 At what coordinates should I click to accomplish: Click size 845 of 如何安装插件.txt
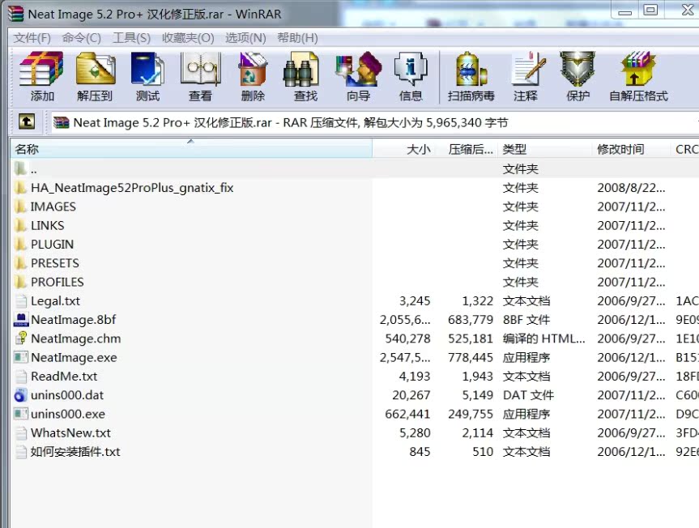pos(420,451)
